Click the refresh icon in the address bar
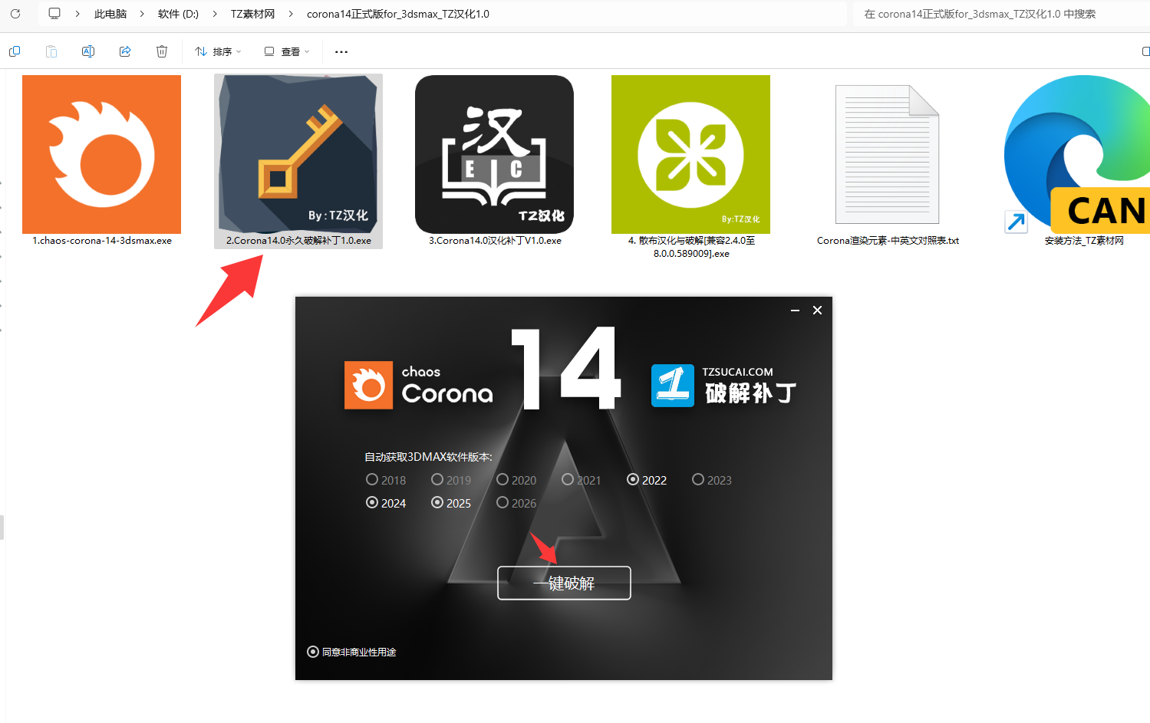 [x=15, y=14]
